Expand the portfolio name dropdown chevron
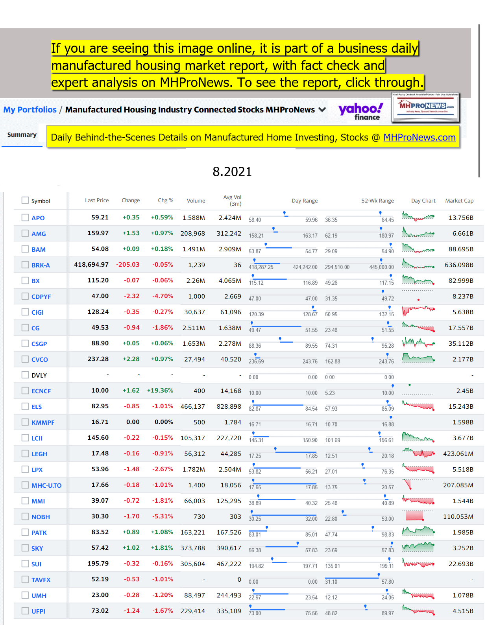The width and height of the screenshot is (486, 625). click(x=322, y=110)
